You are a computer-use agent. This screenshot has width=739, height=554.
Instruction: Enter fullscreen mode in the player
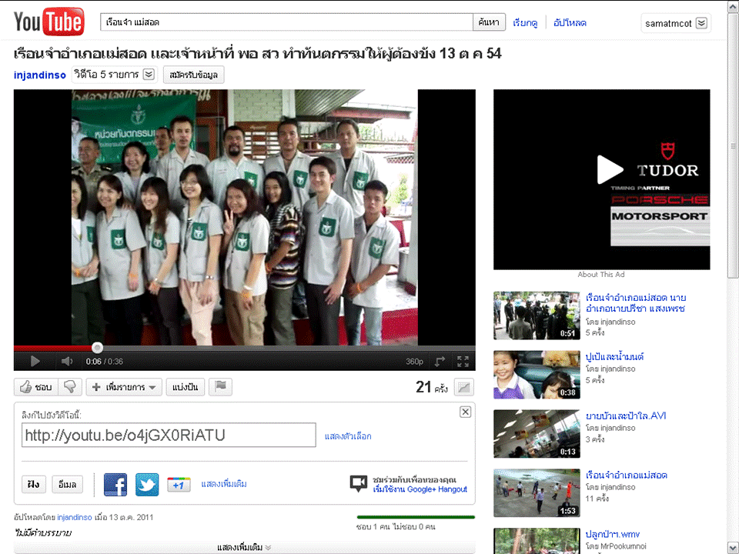point(463,361)
